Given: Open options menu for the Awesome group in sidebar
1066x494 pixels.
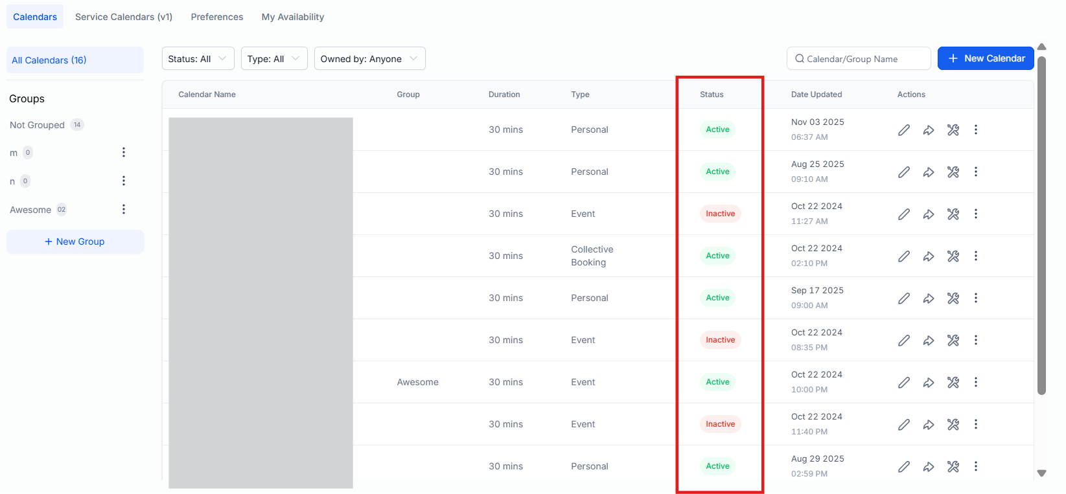Looking at the screenshot, I should [x=124, y=209].
